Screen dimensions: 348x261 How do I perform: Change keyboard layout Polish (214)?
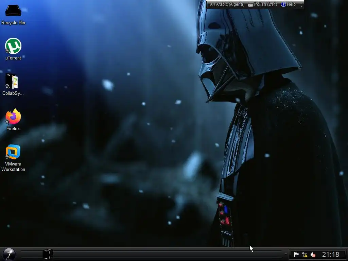pos(263,4)
